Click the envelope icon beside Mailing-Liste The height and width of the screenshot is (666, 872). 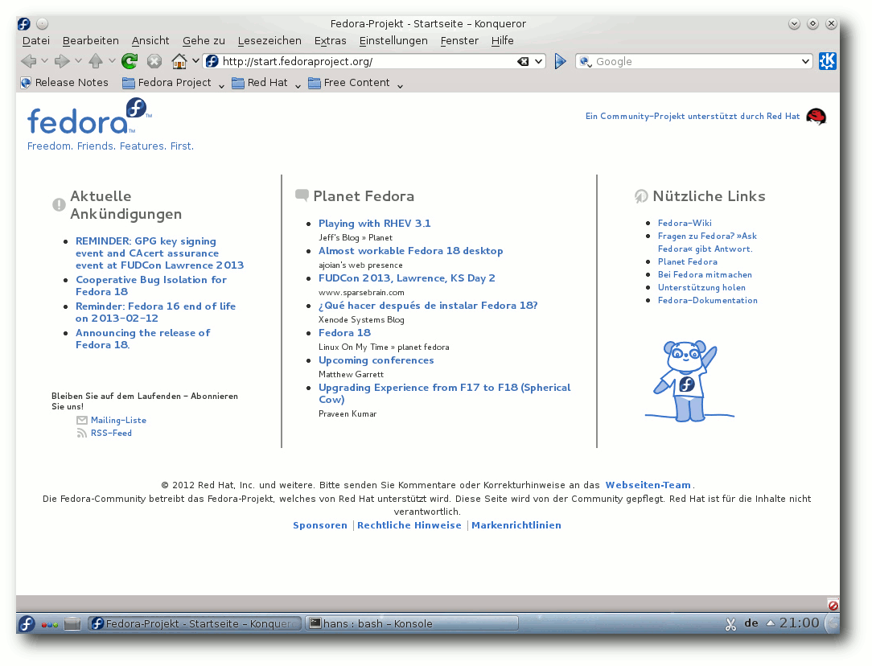82,421
